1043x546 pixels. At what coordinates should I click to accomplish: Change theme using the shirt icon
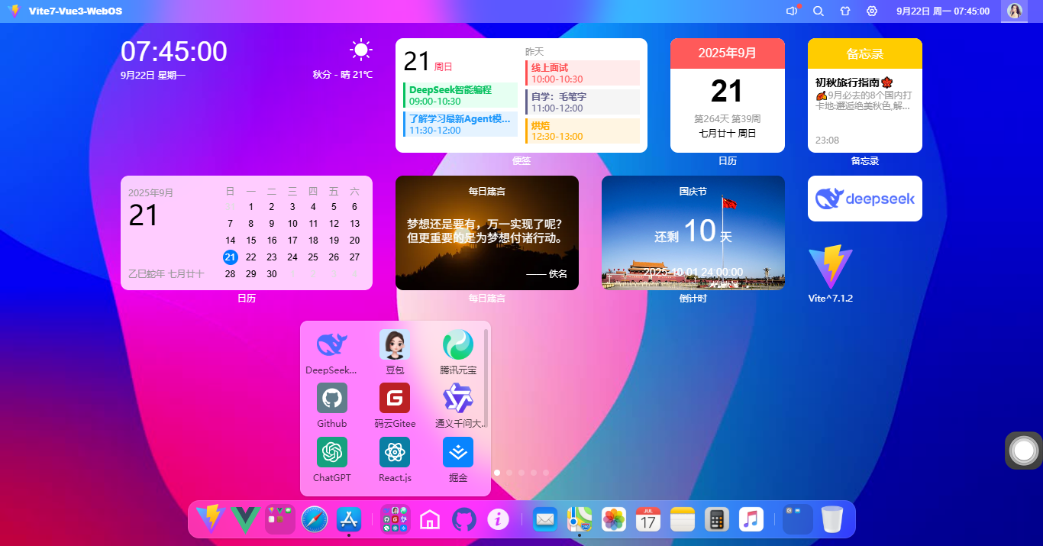(x=845, y=11)
